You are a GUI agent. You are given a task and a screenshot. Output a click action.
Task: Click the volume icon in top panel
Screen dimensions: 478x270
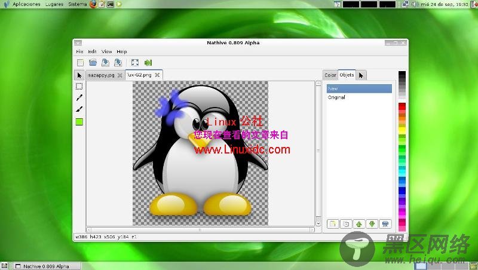pos(414,4)
